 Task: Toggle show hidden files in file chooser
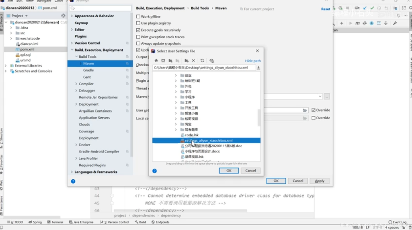[211, 61]
